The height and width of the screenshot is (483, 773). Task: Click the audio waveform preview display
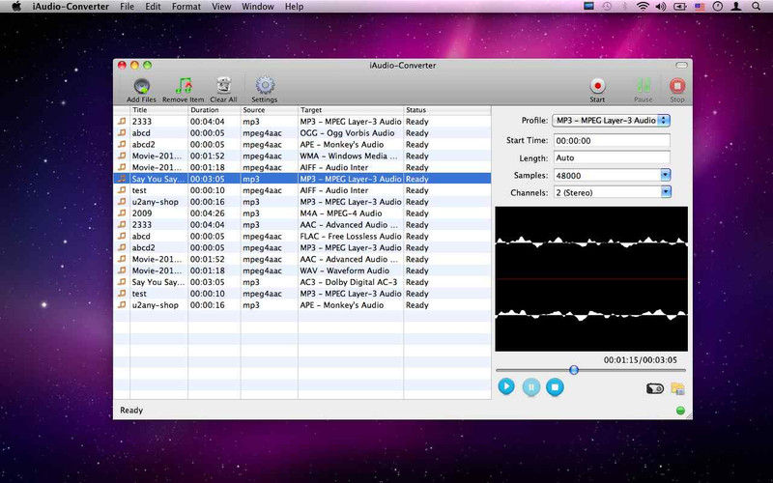(591, 279)
